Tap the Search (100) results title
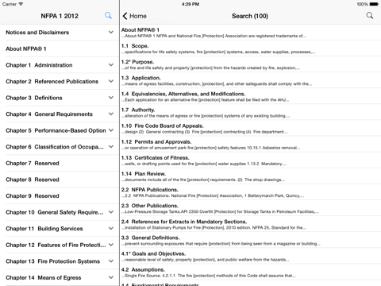Image resolution: width=381 pixels, height=286 pixels. coord(250,16)
